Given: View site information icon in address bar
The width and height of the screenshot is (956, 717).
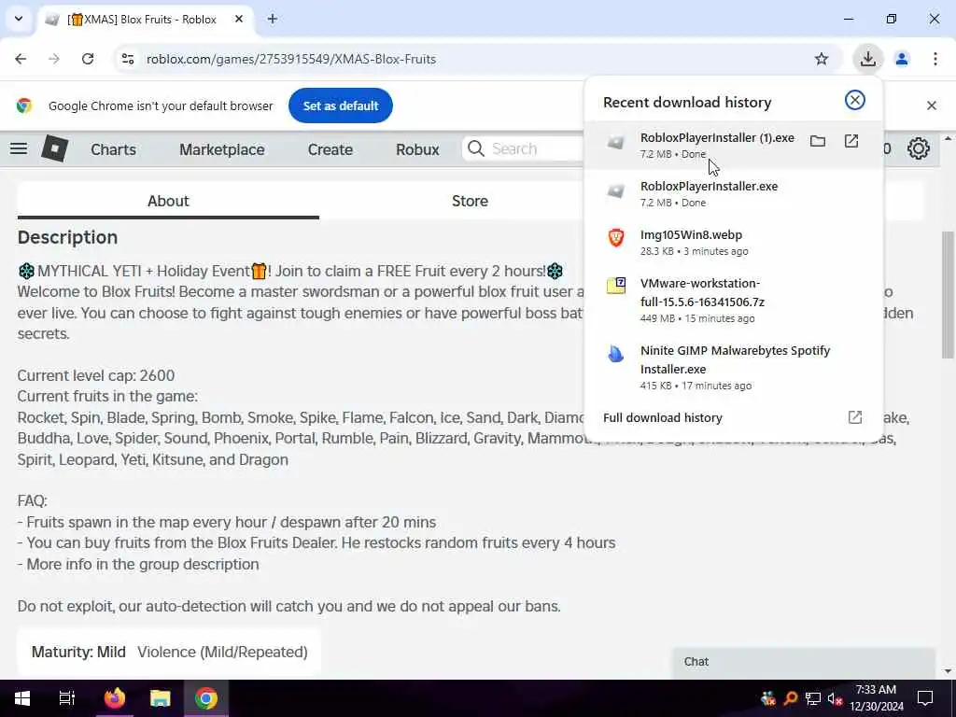Looking at the screenshot, I should 127,59.
